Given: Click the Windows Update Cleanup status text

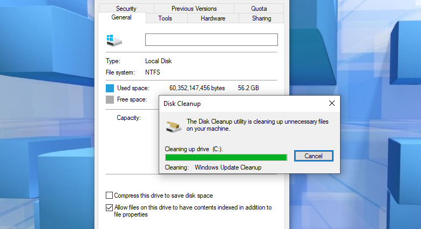Looking at the screenshot, I should point(228,167).
